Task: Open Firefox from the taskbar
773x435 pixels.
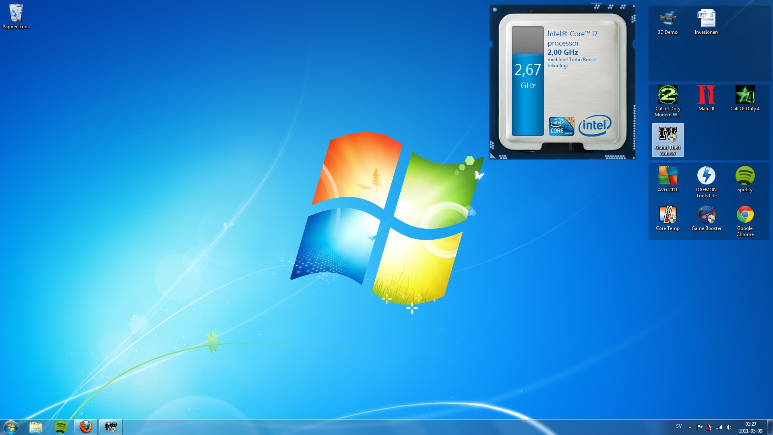Action: coord(85,427)
